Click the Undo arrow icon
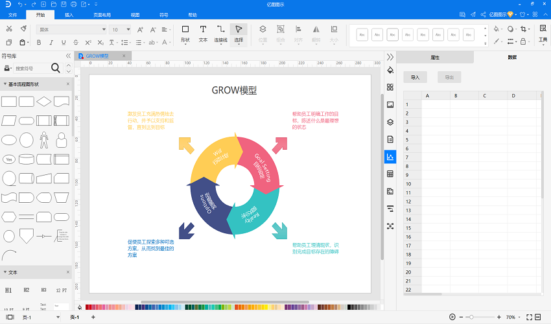This screenshot has height=324, width=551. 20,5
